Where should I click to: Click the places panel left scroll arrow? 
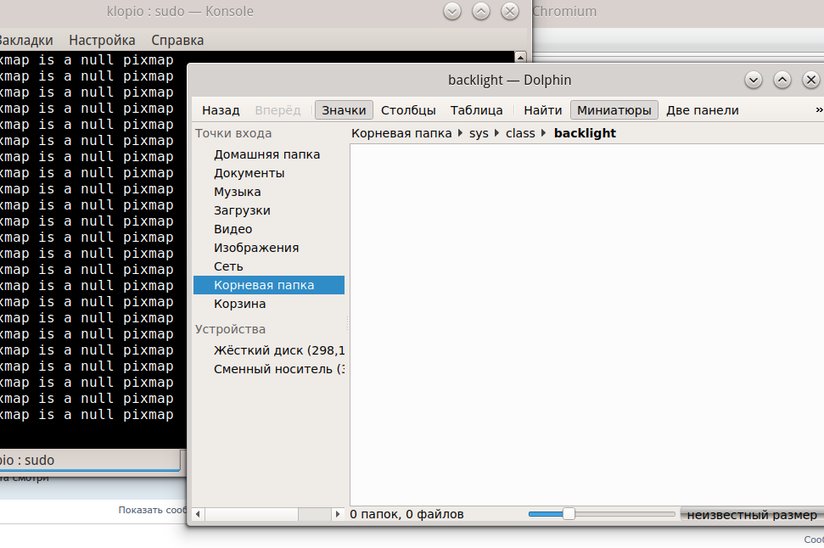[198, 514]
